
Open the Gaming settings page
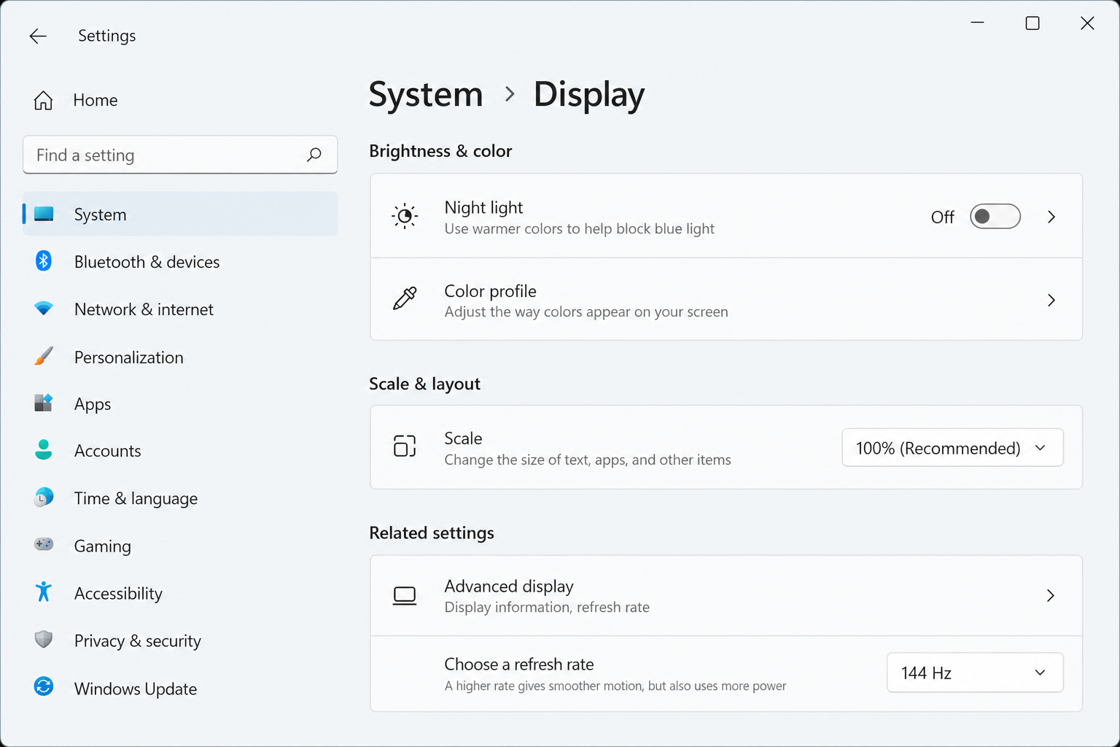[180, 546]
